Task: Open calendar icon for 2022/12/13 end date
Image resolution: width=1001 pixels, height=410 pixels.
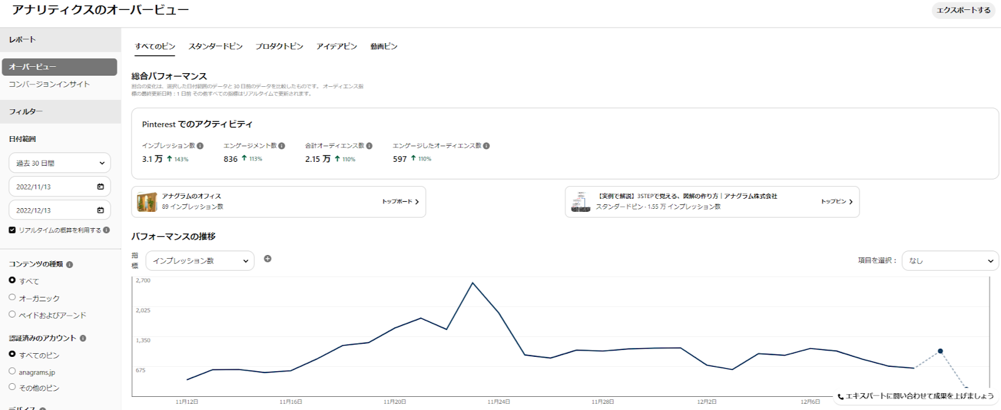Action: [101, 211]
